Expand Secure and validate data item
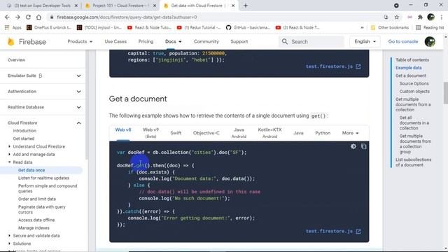Image resolution: width=448 pixels, height=252 pixels. [9, 236]
